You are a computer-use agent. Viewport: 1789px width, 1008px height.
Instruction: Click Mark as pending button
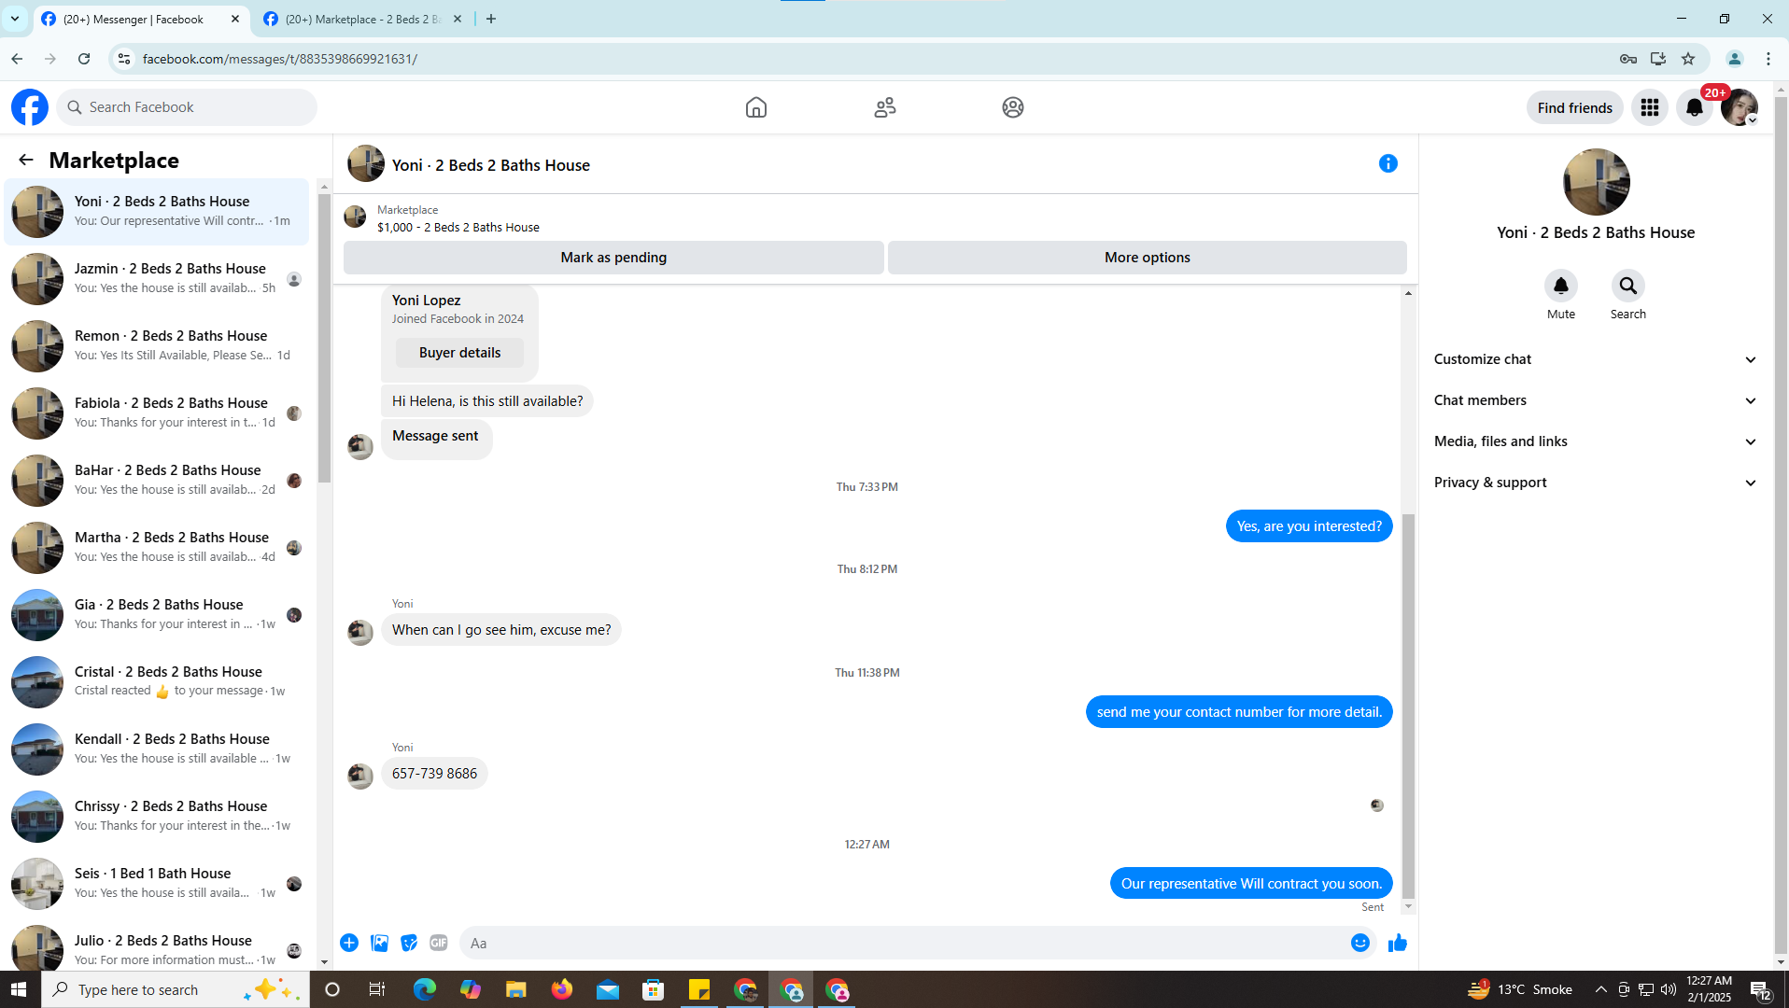[x=613, y=258]
